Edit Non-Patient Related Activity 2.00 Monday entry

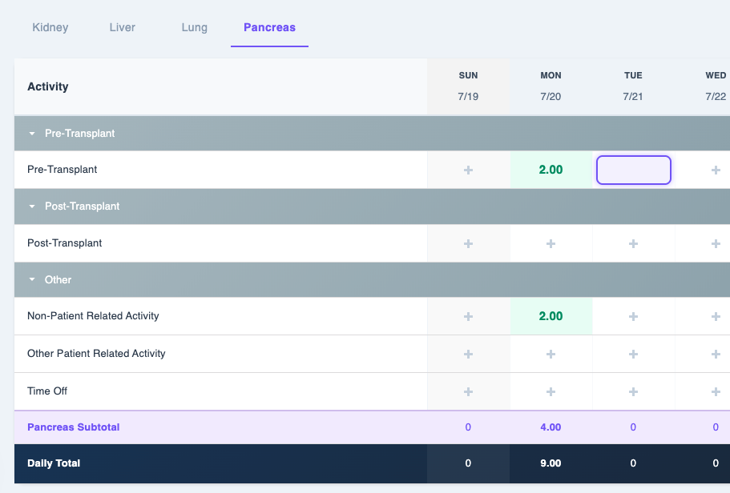(x=551, y=316)
